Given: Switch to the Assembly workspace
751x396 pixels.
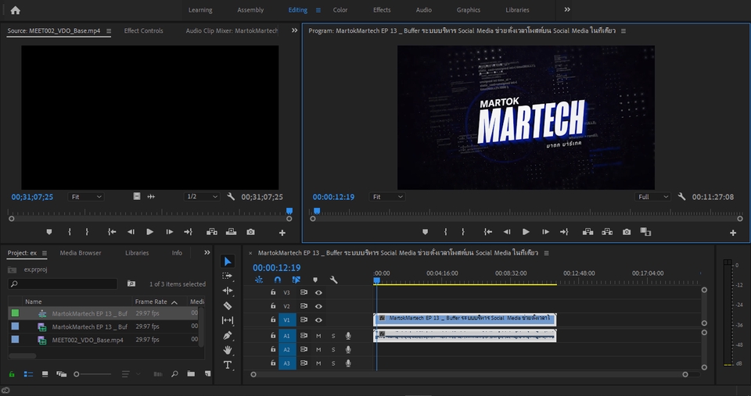Looking at the screenshot, I should coord(250,10).
